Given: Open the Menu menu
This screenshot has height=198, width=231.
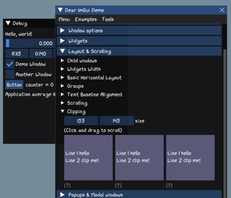Looking at the screenshot, I should click(x=64, y=19).
